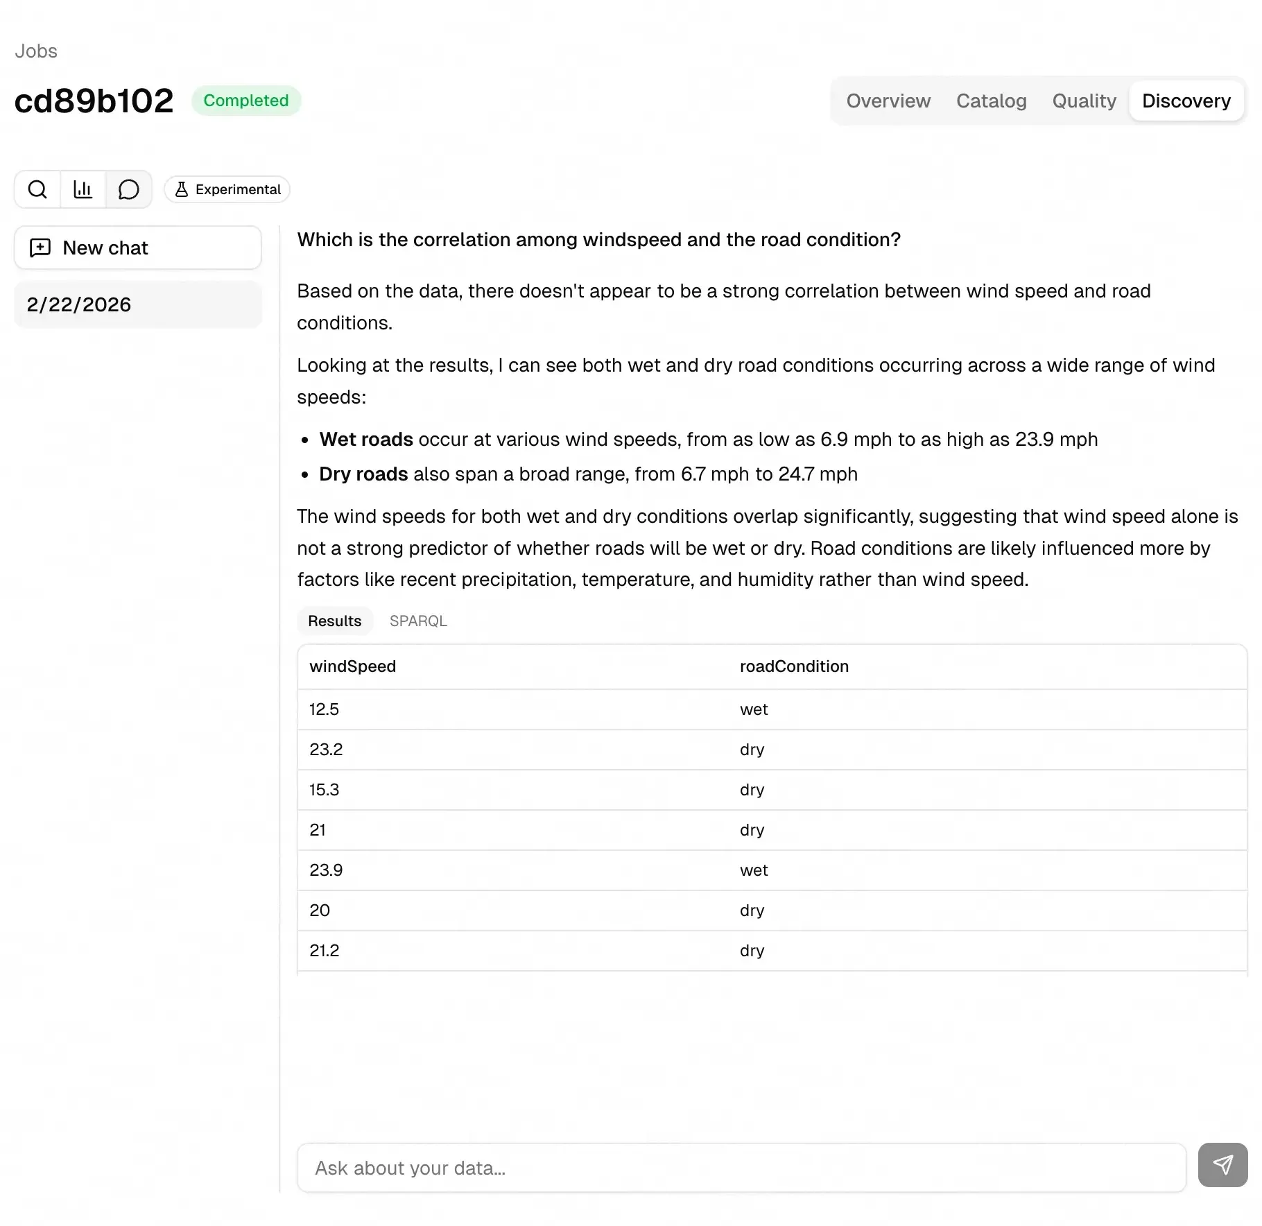Click the New chat plus-message icon
This screenshot has width=1262, height=1226.
pos(40,248)
